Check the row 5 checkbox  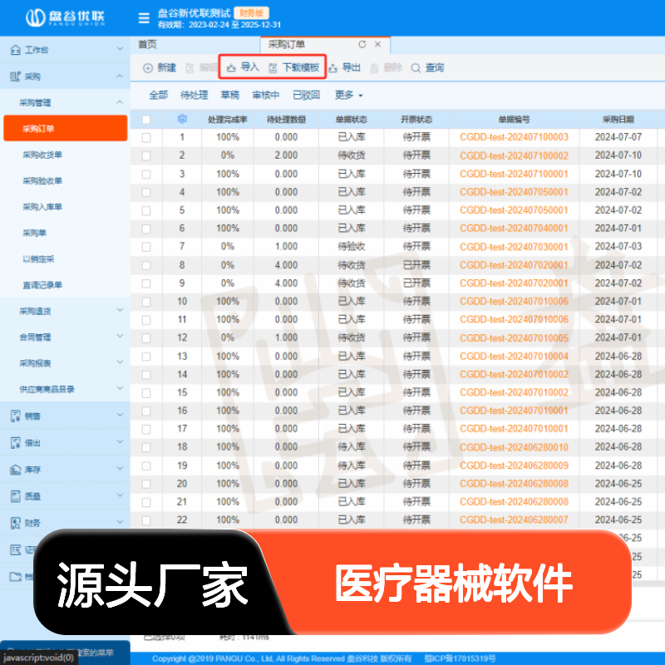pyautogui.click(x=146, y=210)
